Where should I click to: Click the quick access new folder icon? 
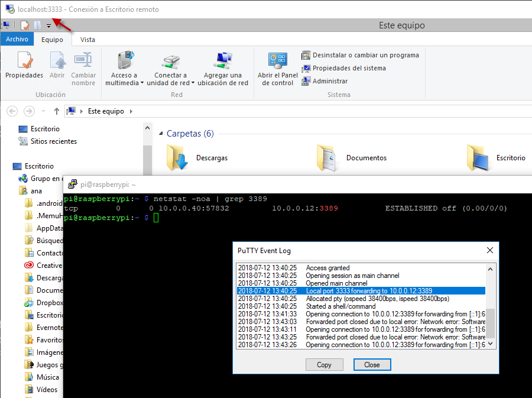[x=38, y=25]
